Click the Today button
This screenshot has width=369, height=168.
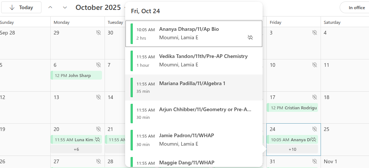pos(21,7)
